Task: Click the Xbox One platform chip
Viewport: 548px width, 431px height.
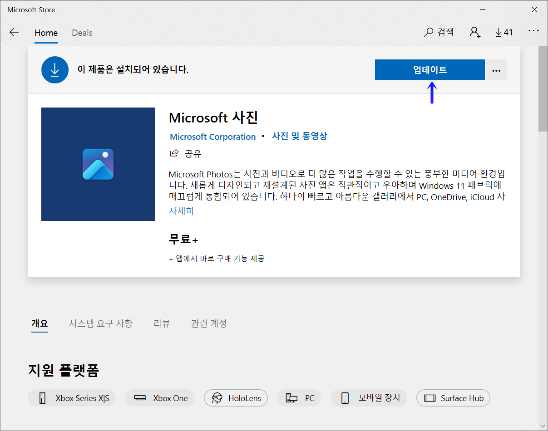Action: pyautogui.click(x=160, y=398)
